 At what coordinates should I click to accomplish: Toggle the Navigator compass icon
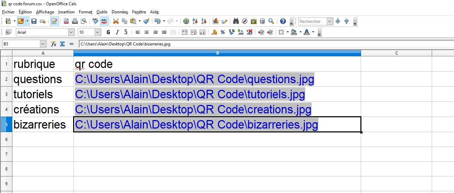click(x=245, y=21)
